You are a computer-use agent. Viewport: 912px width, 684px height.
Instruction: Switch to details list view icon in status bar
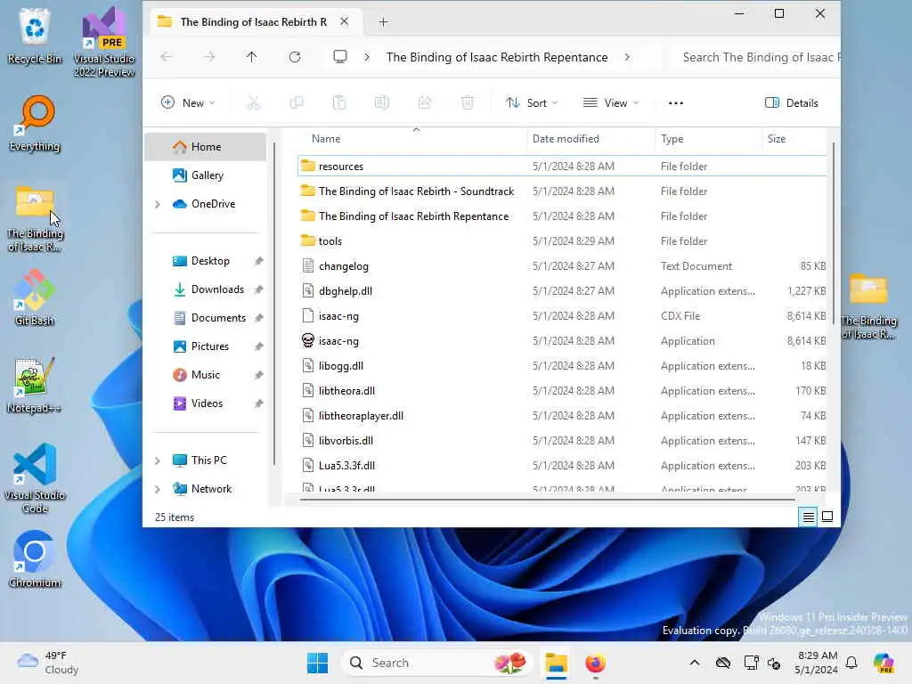pyautogui.click(x=809, y=517)
